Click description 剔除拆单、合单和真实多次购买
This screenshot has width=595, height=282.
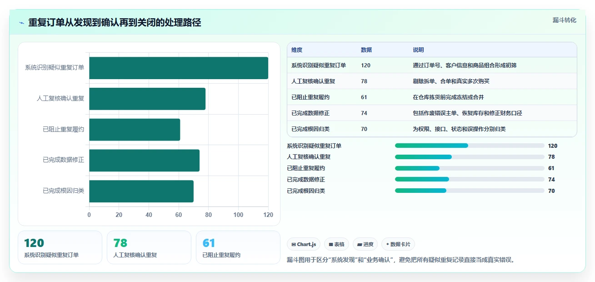click(451, 81)
